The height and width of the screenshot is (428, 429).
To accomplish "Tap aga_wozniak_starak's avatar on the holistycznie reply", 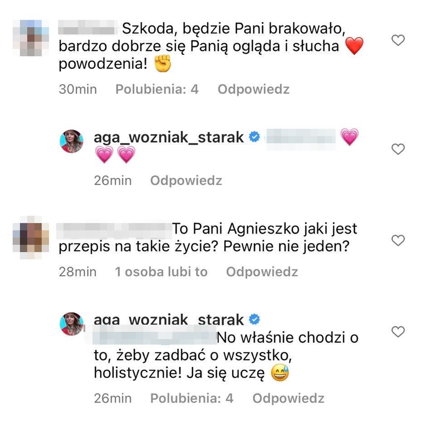I will [x=71, y=324].
